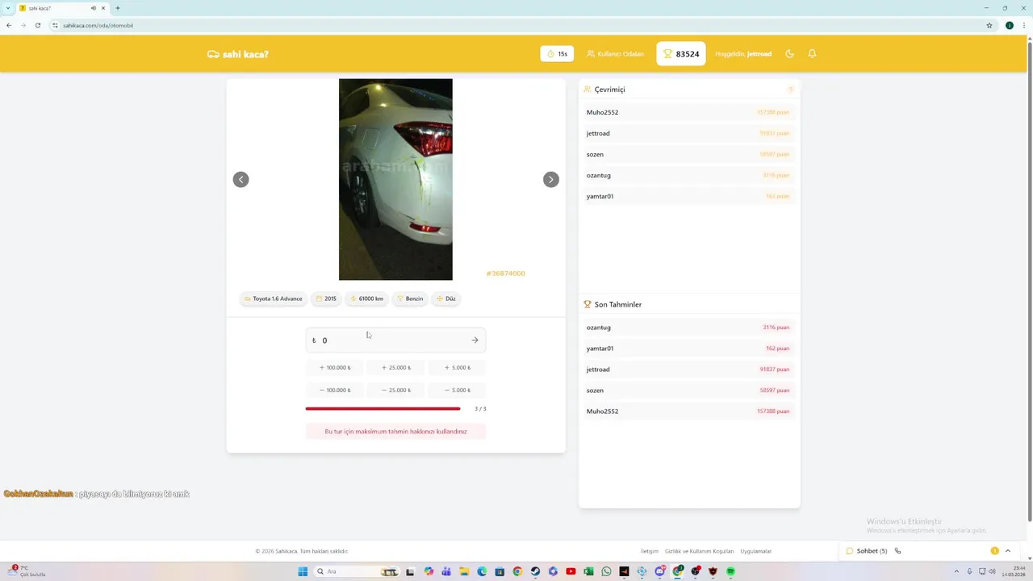Open Spotify from the taskbar
Image resolution: width=1033 pixels, height=581 pixels.
[x=730, y=571]
